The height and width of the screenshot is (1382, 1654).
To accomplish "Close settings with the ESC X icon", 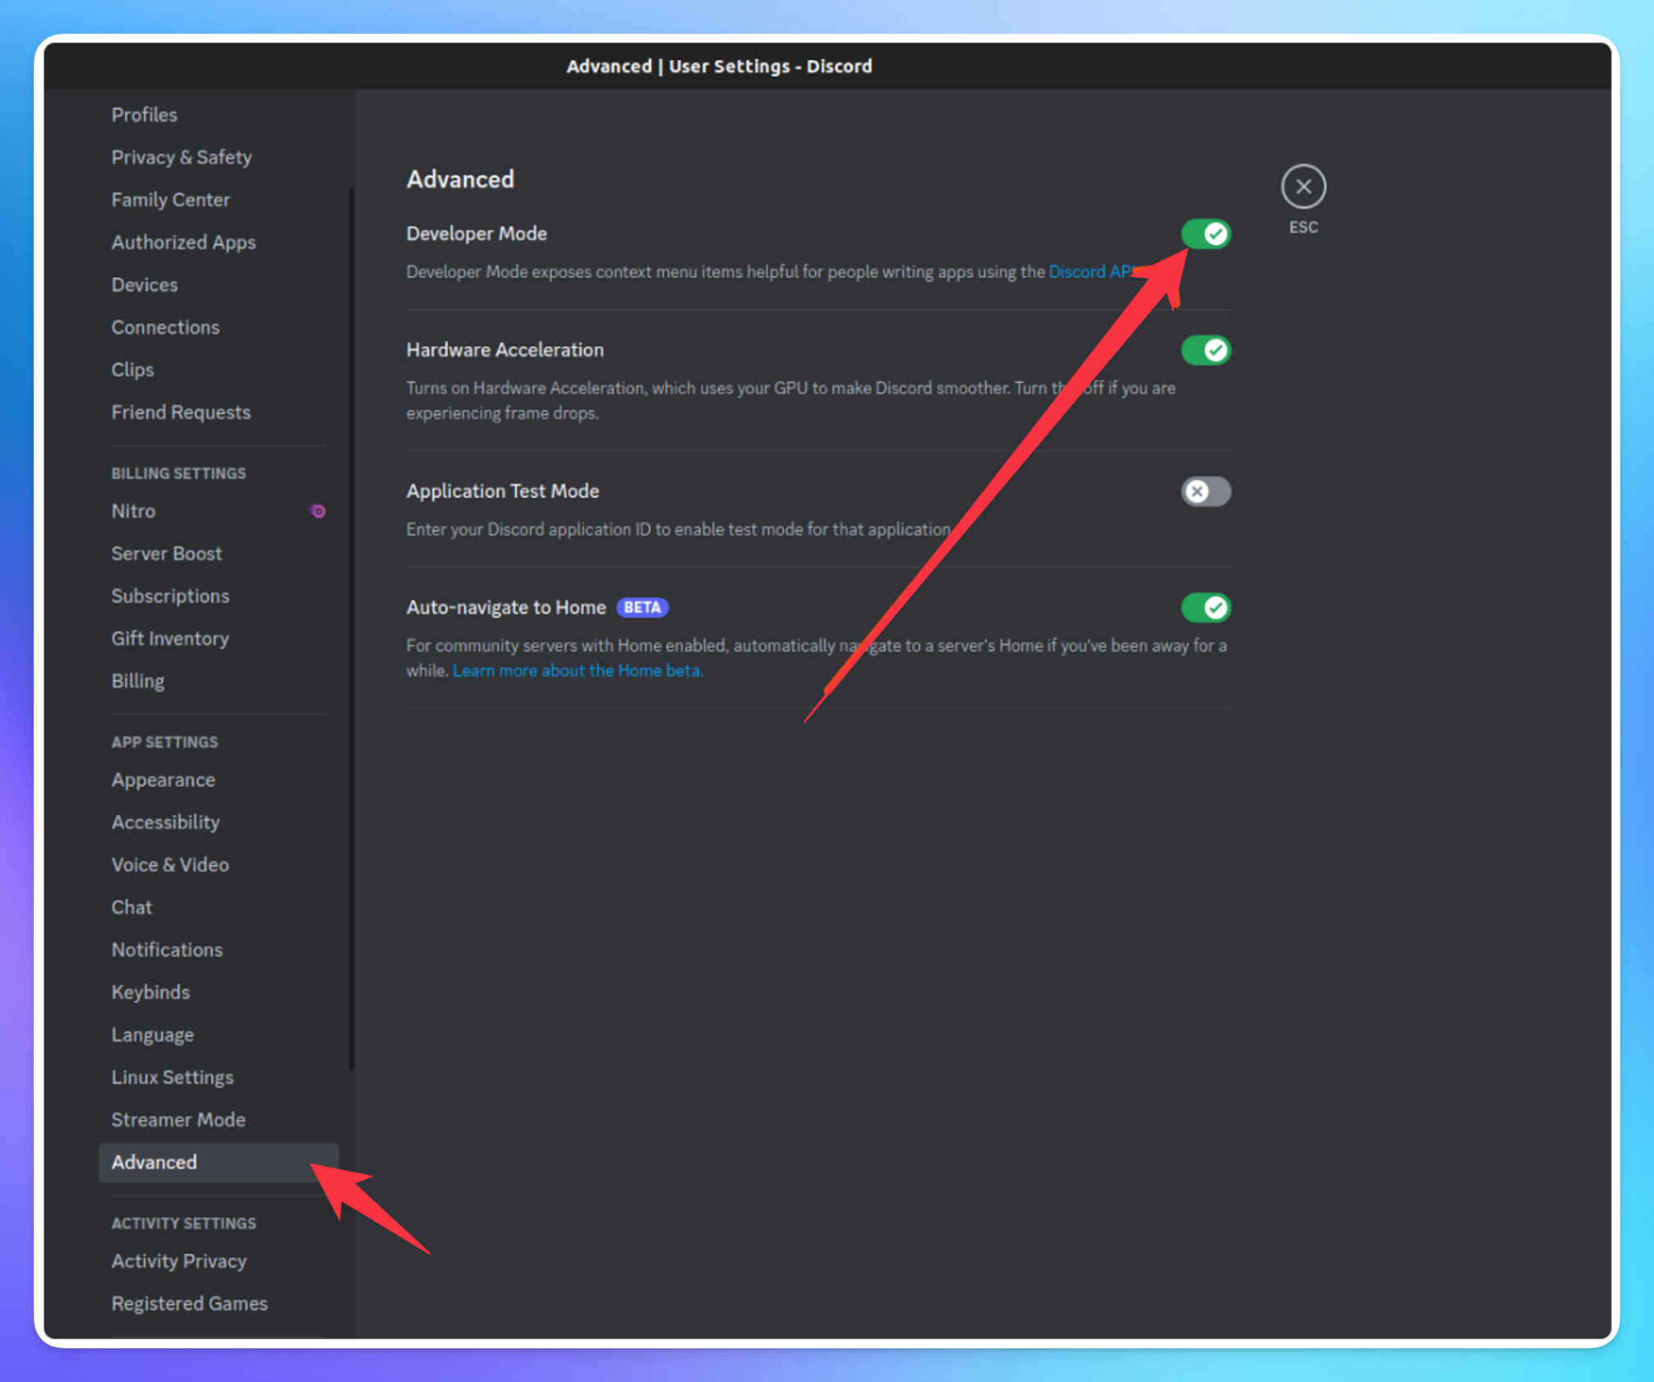I will pyautogui.click(x=1303, y=187).
